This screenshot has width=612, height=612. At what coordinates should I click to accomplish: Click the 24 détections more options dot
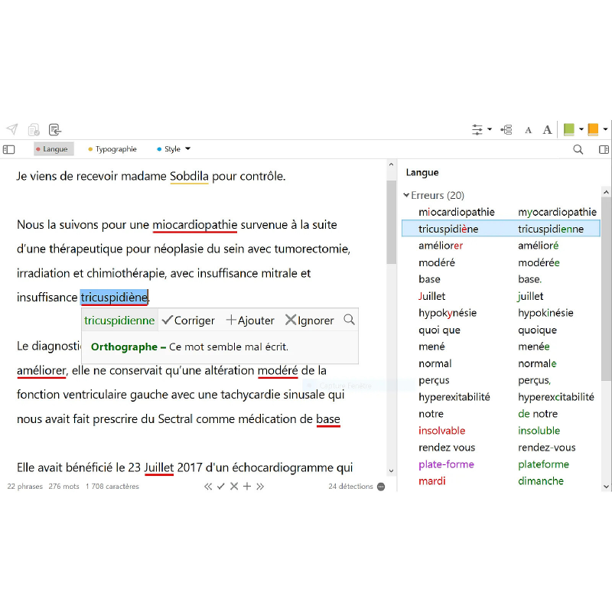point(381,487)
